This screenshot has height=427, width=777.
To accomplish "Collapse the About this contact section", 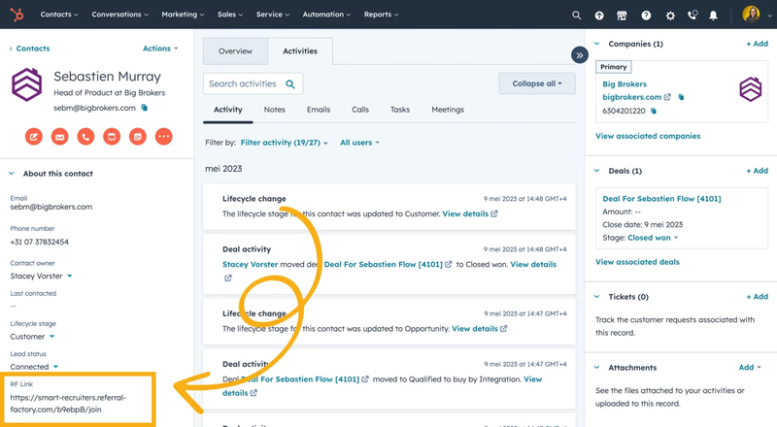I will tap(12, 174).
